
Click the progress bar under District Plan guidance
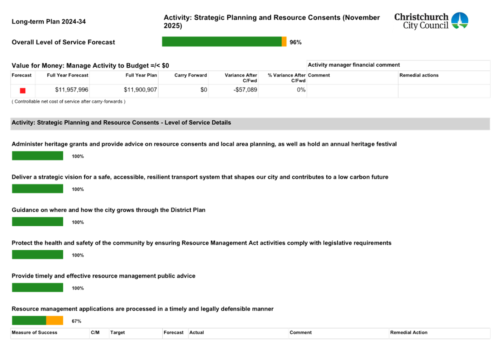pyautogui.click(x=38, y=222)
